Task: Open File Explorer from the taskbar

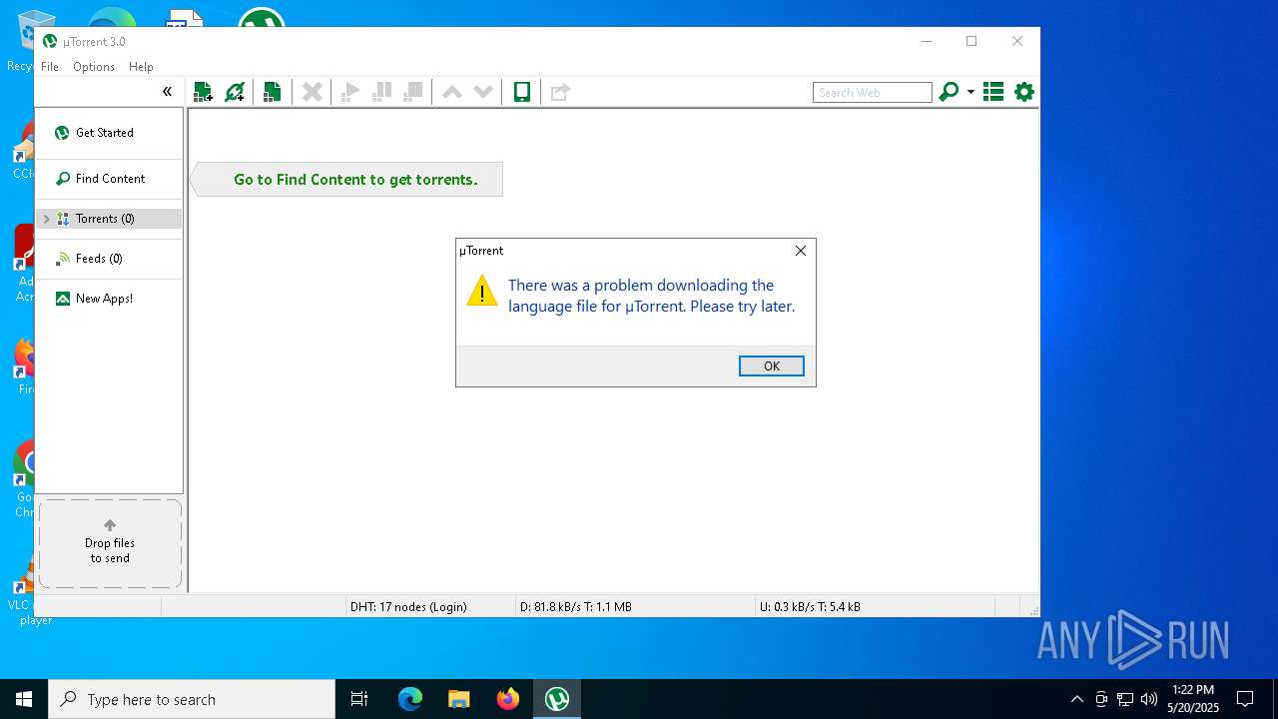Action: 458,699
